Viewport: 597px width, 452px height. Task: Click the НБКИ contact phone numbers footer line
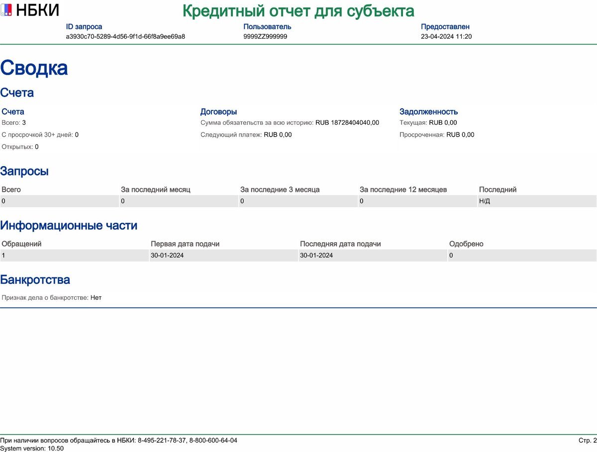coord(118,441)
